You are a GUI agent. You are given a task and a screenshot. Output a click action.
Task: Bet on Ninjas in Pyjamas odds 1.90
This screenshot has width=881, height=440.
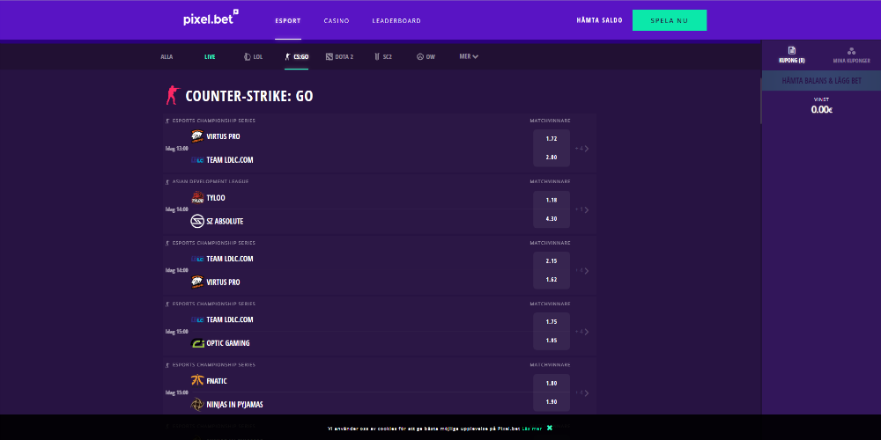point(552,402)
